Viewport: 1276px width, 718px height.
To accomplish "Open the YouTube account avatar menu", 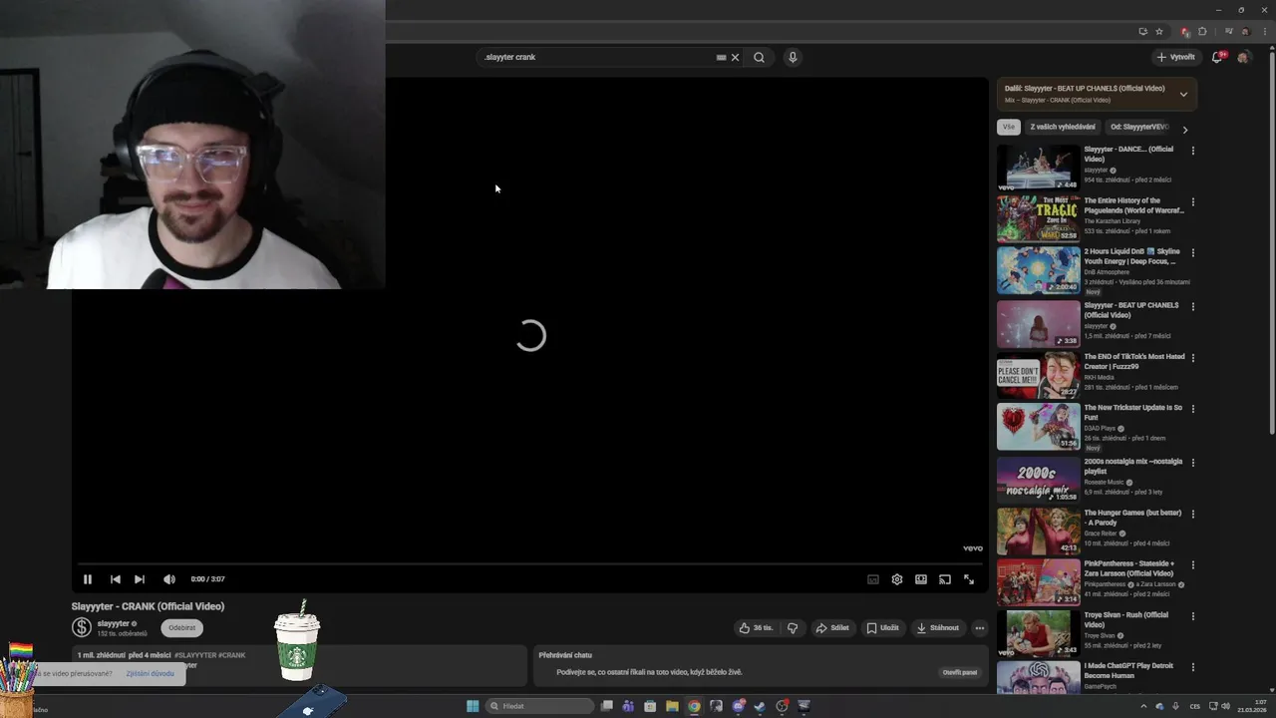I will click(1243, 58).
